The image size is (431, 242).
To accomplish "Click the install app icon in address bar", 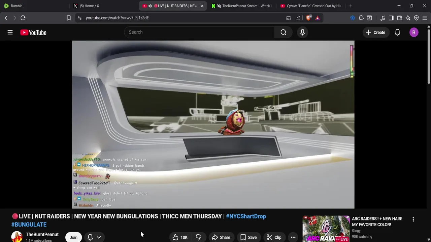I will pyautogui.click(x=289, y=18).
